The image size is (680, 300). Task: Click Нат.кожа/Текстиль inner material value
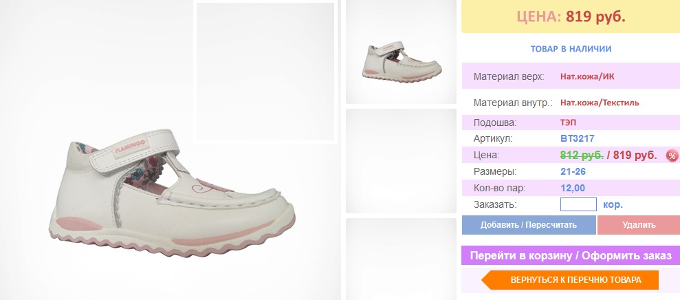pyautogui.click(x=600, y=103)
